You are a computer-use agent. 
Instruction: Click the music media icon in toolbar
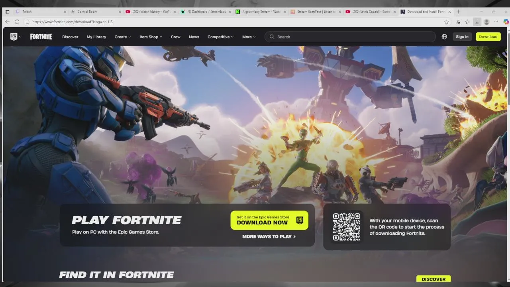[458, 22]
